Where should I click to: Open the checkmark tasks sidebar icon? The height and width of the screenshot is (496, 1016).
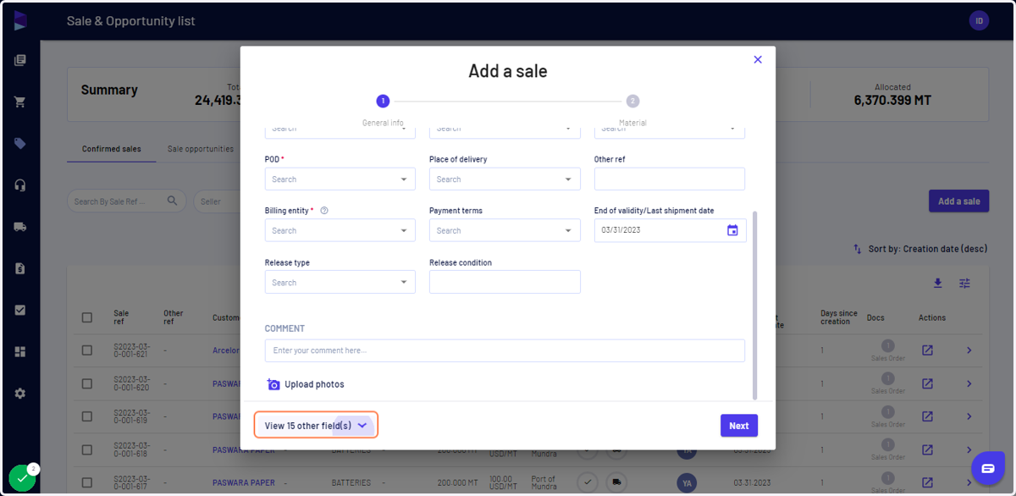pos(20,310)
